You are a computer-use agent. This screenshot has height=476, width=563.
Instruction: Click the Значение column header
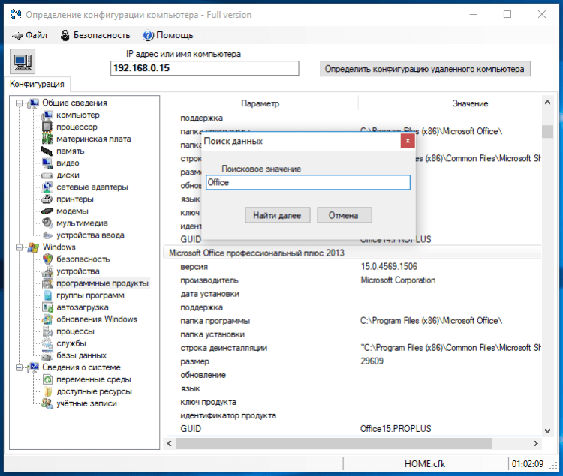470,103
